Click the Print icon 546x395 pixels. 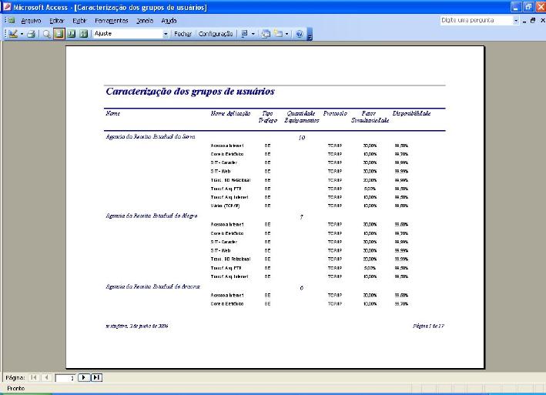coord(32,34)
